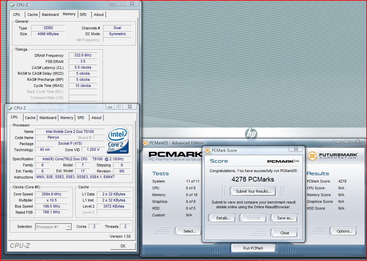The width and height of the screenshot is (367, 261).
Task: Click the Instructions field MMX, SSE list
Action: 83,177
